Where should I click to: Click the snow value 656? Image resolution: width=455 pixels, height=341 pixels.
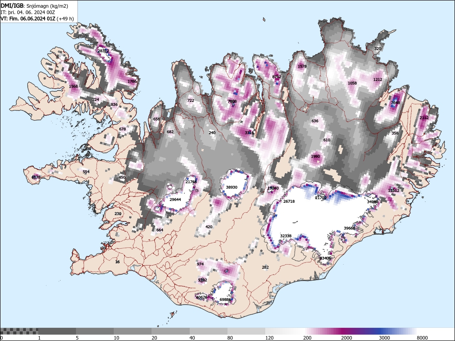coord(157,119)
